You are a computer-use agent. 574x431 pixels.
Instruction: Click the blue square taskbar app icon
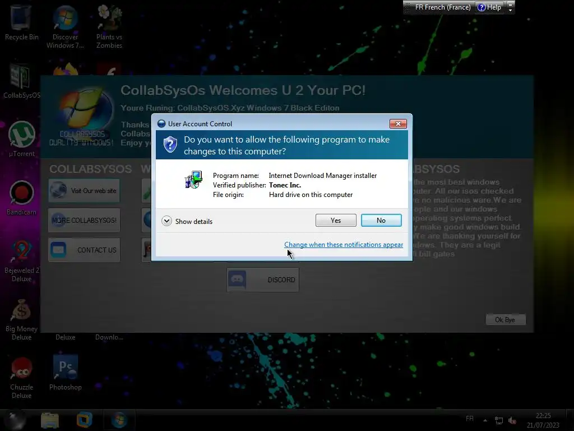point(84,420)
